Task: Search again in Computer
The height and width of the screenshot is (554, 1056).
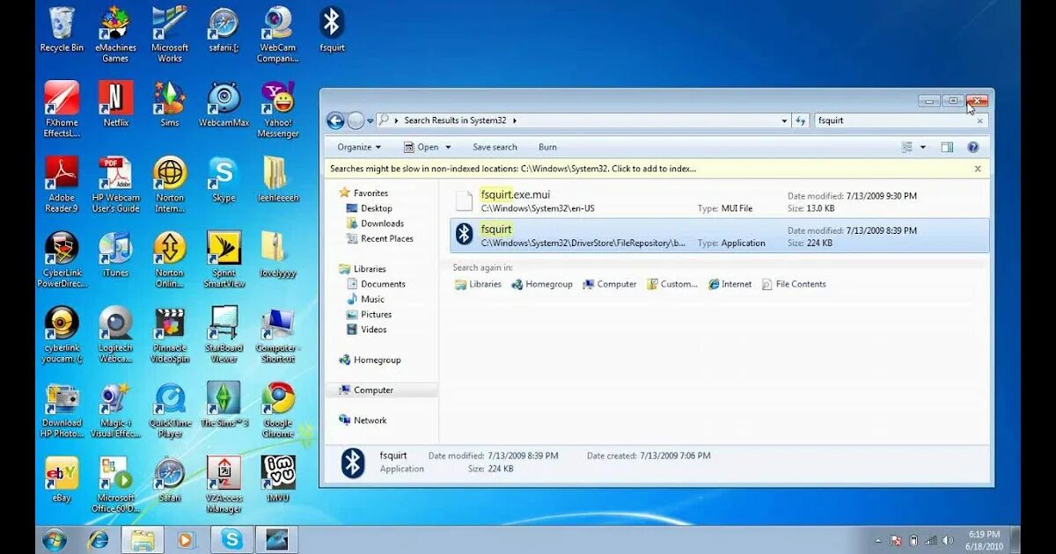Action: (x=610, y=284)
